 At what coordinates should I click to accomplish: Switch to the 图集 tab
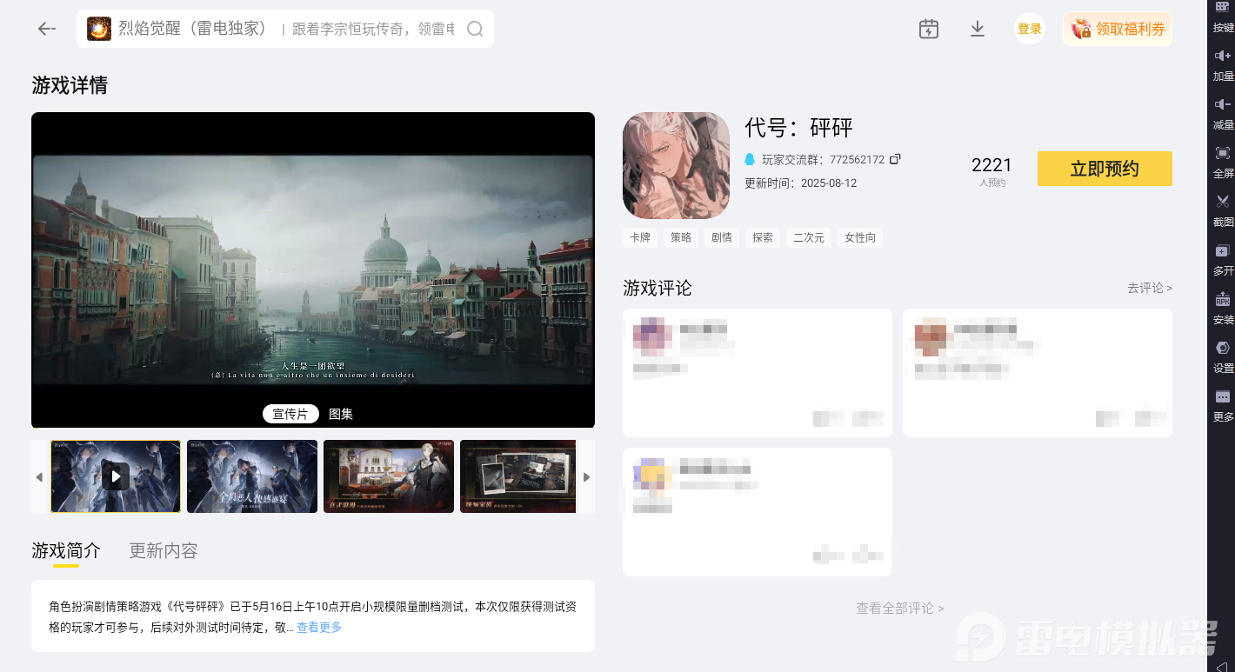pos(340,414)
